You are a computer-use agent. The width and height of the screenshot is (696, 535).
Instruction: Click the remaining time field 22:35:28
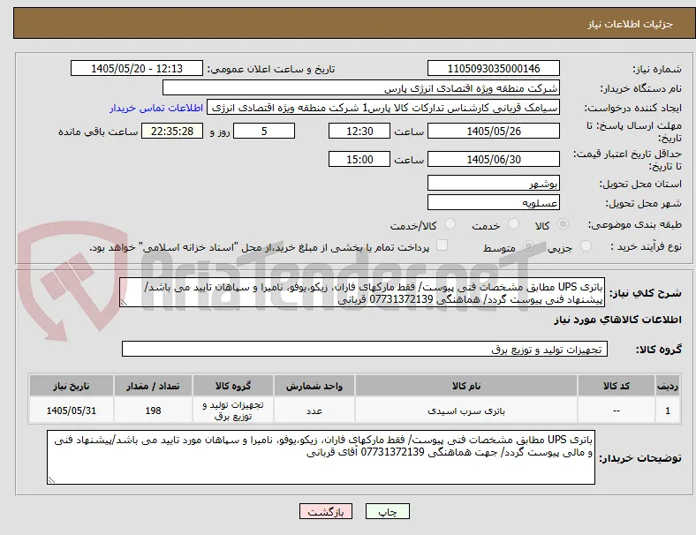click(x=172, y=131)
